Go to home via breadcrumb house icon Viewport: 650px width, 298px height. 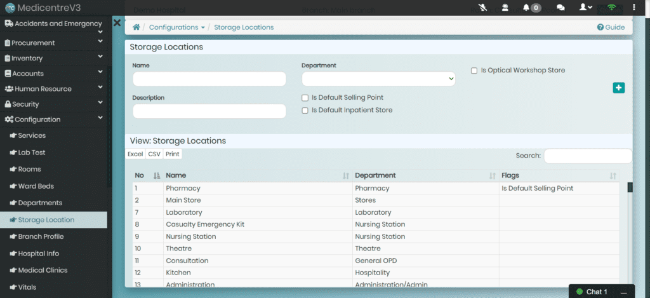[x=136, y=27]
